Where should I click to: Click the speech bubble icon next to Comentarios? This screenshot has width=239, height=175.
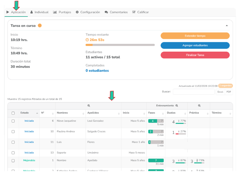point(107,12)
